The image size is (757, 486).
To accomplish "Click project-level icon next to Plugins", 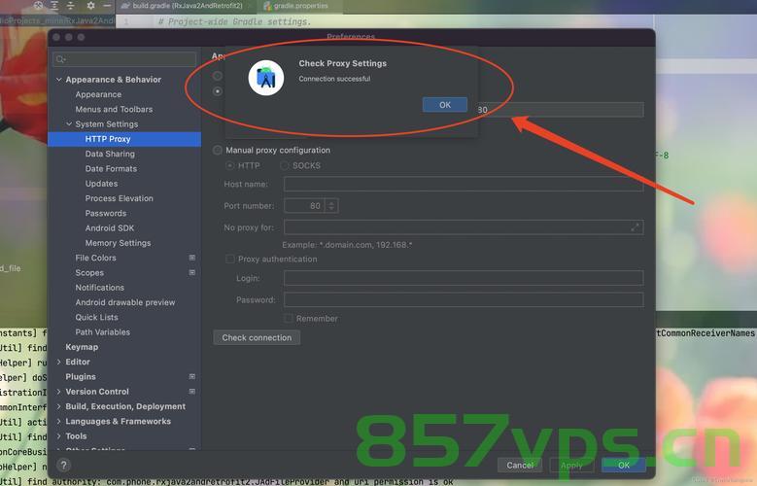I will 192,376.
